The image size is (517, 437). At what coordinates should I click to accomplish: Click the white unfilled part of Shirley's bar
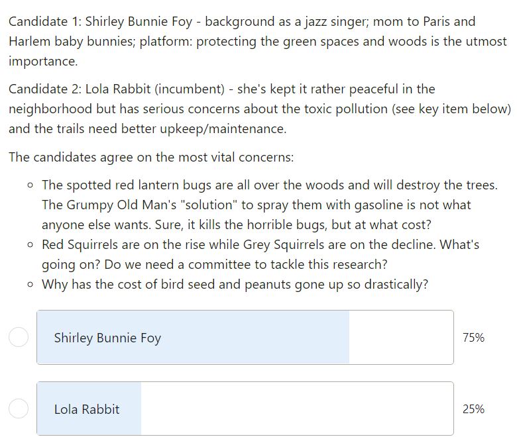point(401,337)
